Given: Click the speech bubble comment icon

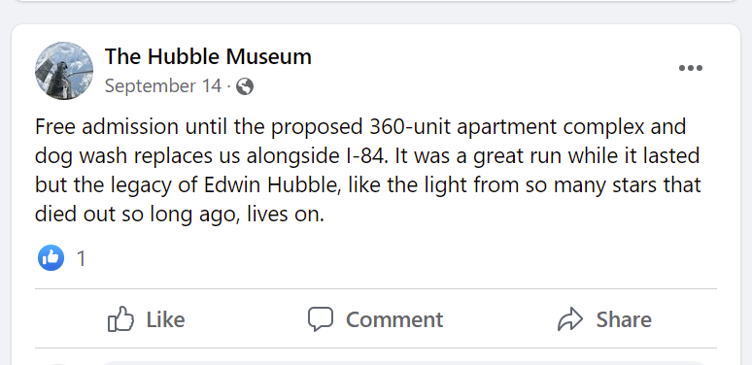Looking at the screenshot, I should (320, 319).
